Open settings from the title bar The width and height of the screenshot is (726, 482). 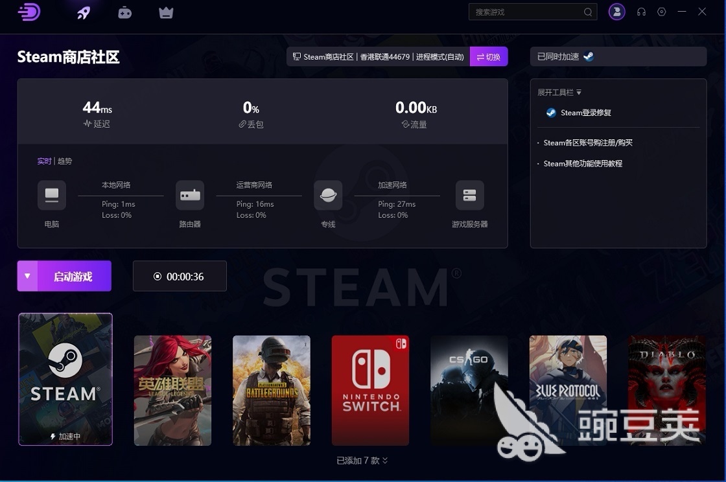662,12
